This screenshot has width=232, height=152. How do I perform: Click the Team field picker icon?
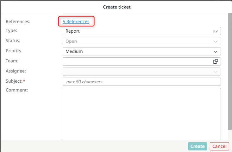pyautogui.click(x=216, y=61)
